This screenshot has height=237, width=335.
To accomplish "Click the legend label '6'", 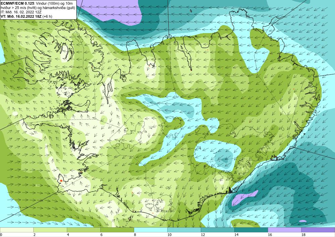I will point(102,235).
